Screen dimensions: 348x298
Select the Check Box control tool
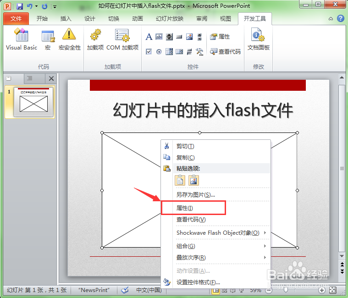click(x=149, y=52)
